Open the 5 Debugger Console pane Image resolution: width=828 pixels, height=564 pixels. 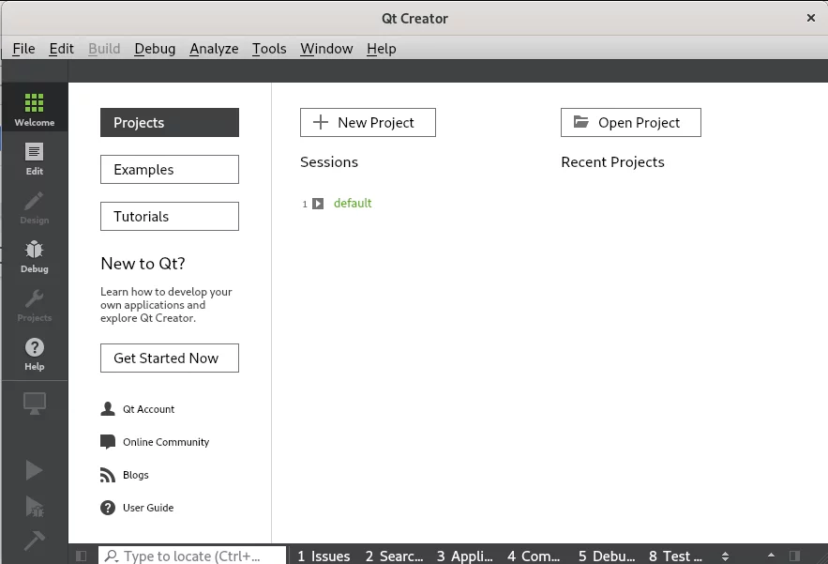[606, 556]
